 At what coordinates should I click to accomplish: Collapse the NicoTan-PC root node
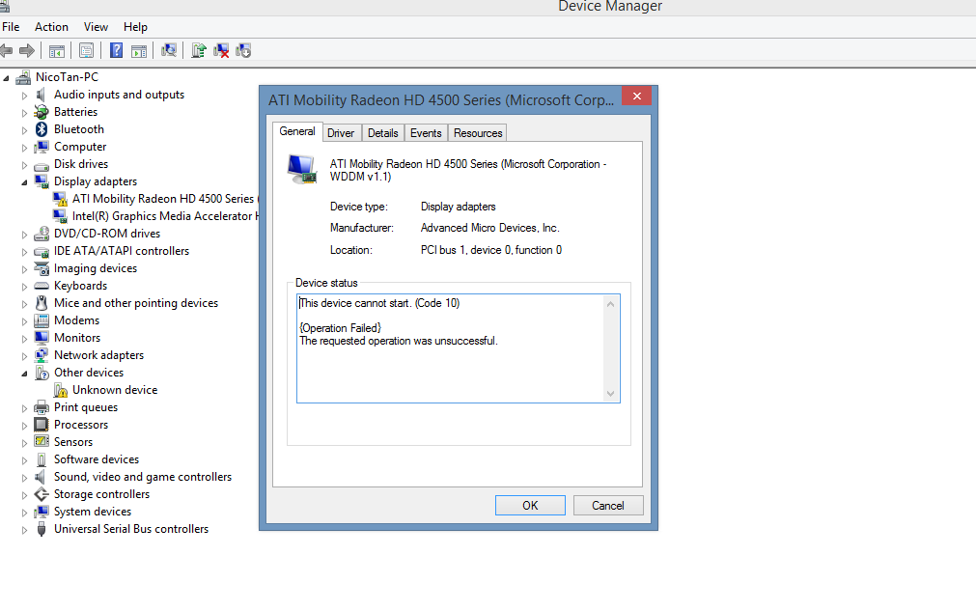pos(6,78)
